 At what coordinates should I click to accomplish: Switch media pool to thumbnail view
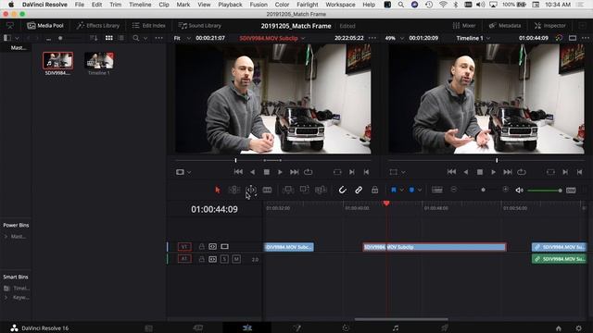pyautogui.click(x=109, y=38)
